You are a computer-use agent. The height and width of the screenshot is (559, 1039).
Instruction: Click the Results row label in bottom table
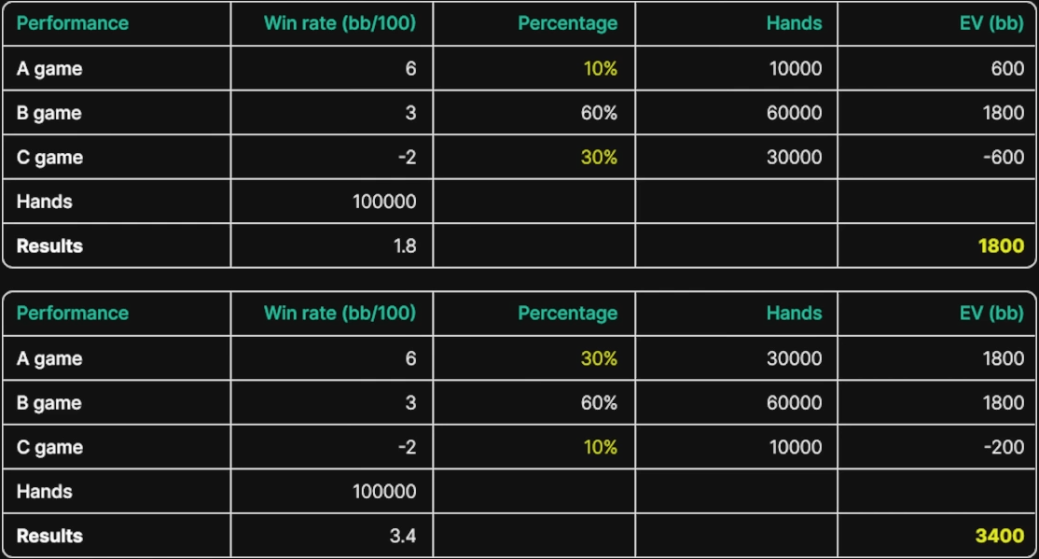click(49, 536)
